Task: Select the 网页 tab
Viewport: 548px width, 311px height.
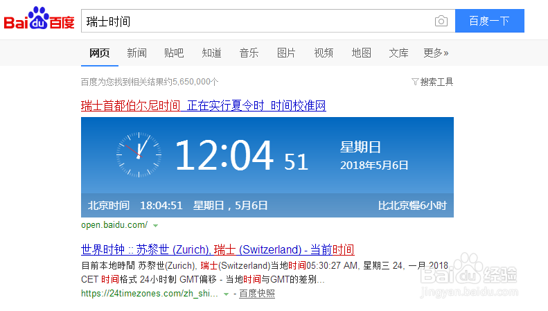Action: (x=100, y=53)
